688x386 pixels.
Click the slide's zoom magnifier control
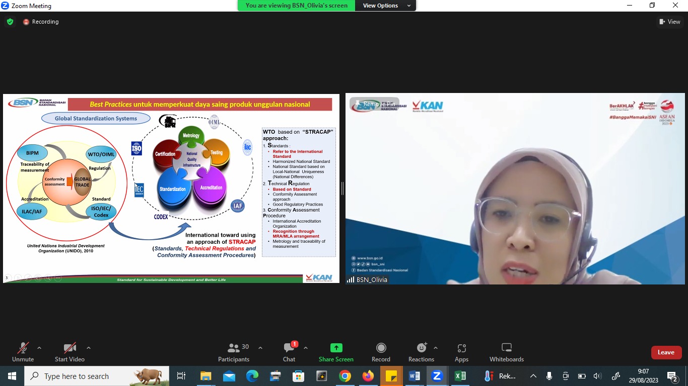[x=48, y=277]
